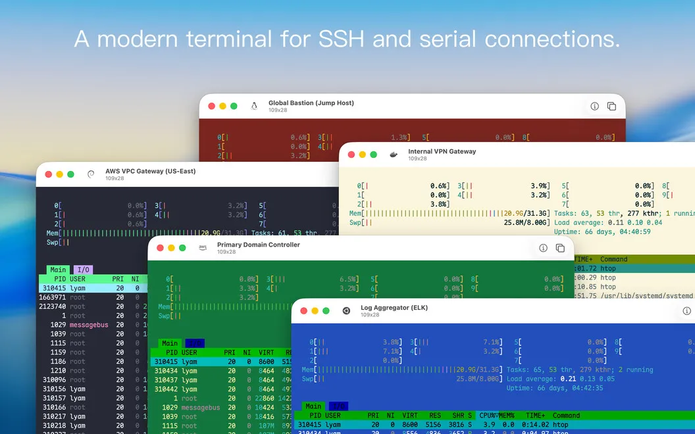The height and width of the screenshot is (434, 695).
Task: Click the Docker whale icon in Internal VPN Gateway
Action: point(394,155)
